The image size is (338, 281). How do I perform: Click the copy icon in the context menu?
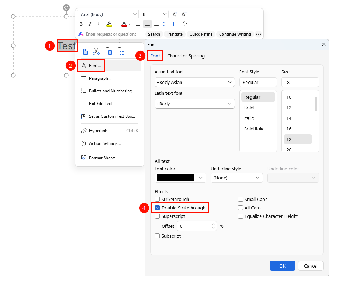(84, 51)
